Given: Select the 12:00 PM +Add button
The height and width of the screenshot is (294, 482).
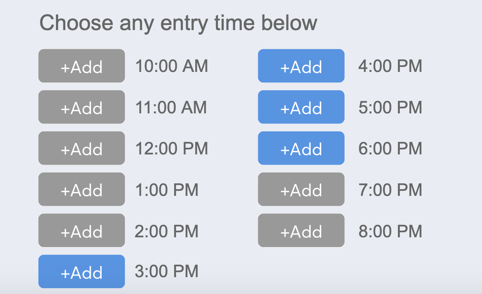Looking at the screenshot, I should click(x=81, y=148).
